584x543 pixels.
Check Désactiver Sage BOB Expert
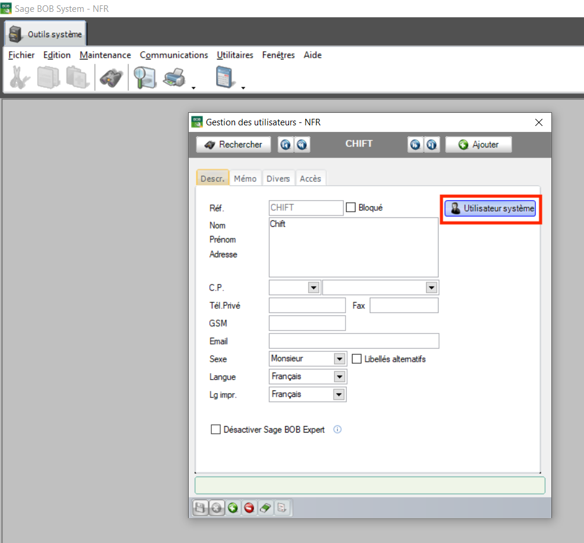coord(216,430)
